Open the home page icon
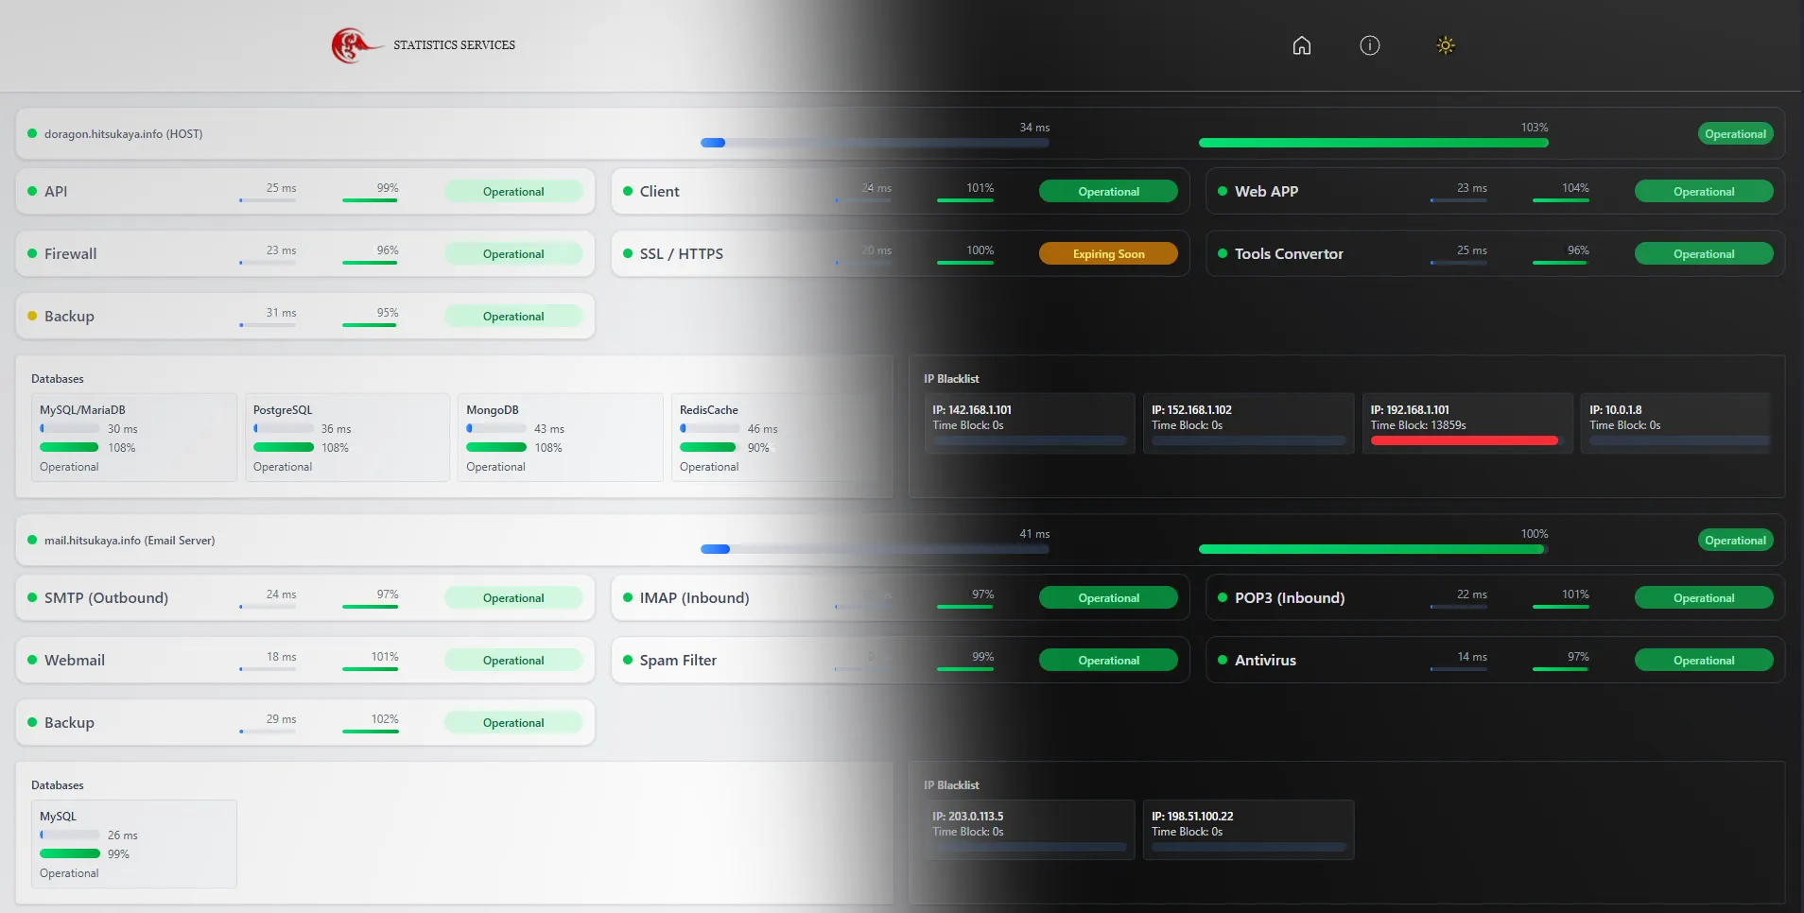Screen dimensions: 1804x913 (x=1301, y=45)
